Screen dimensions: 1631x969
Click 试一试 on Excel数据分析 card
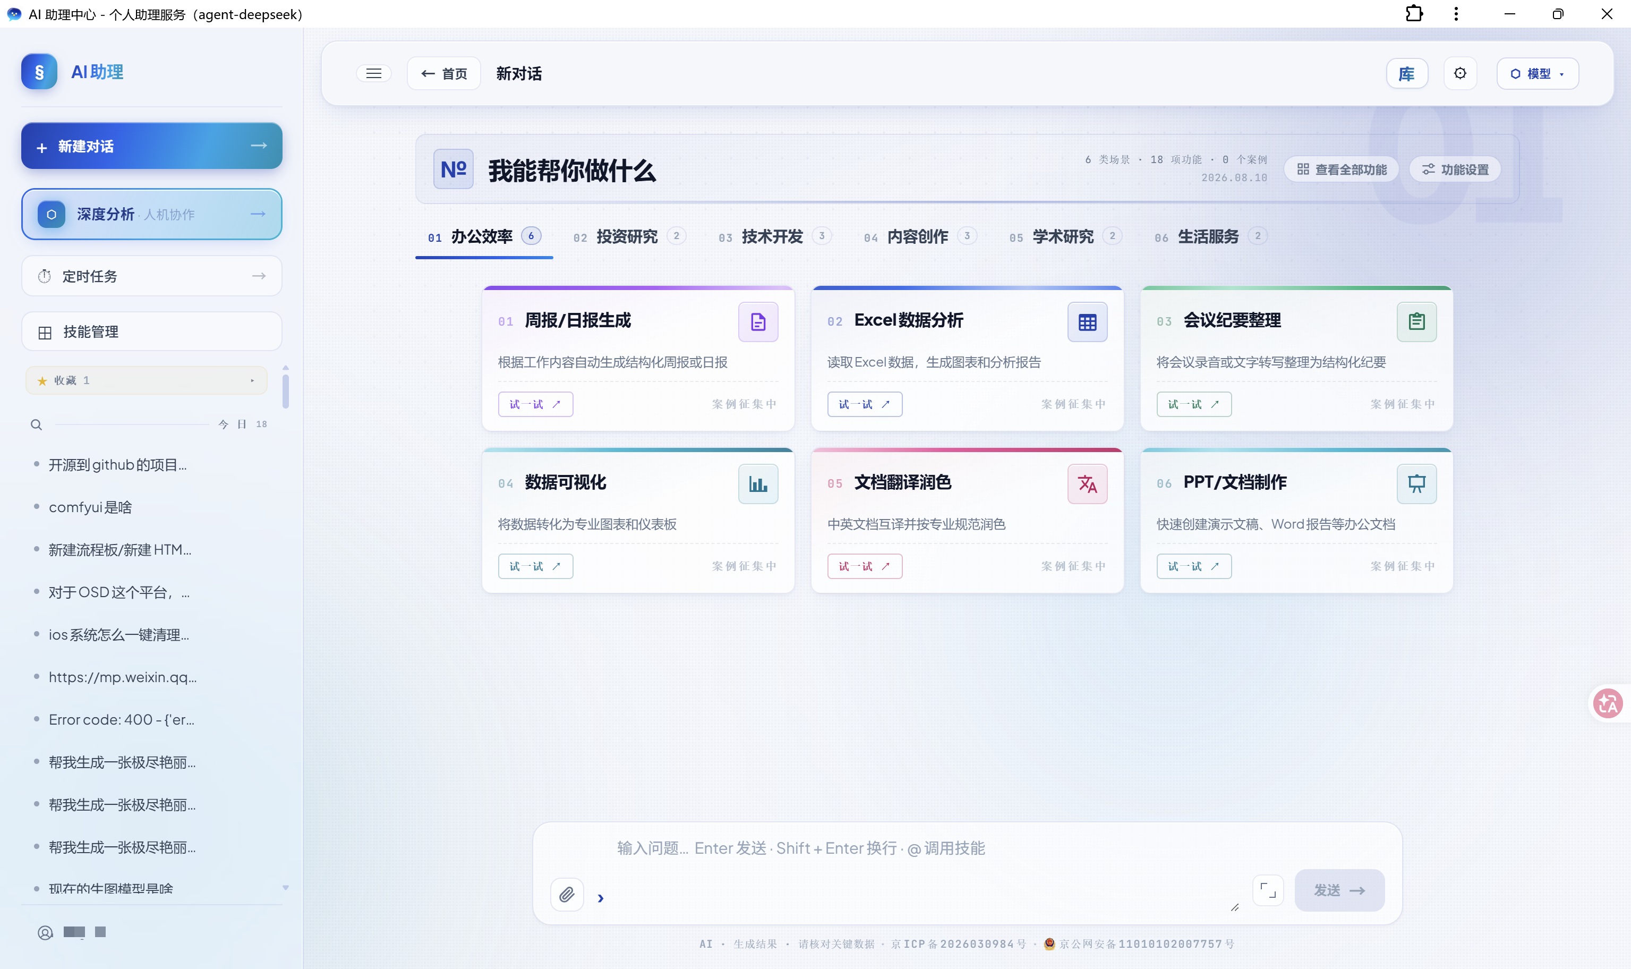point(865,404)
